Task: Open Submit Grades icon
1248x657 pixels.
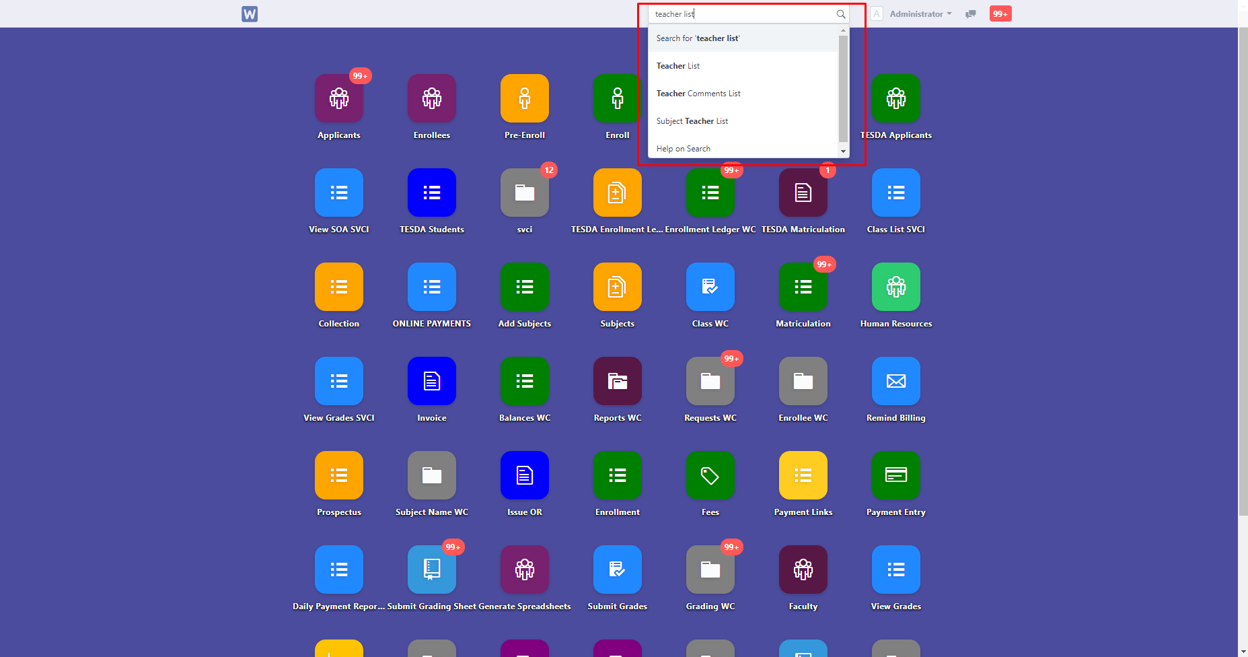Action: [618, 569]
